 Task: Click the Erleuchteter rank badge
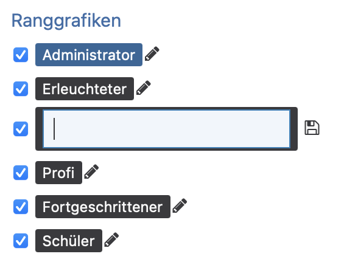tap(85, 89)
